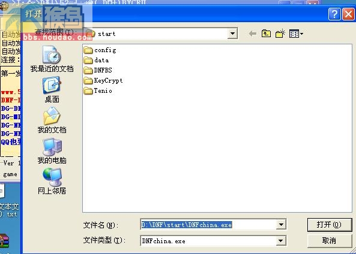Screen dimensions: 356x254
Task: Create a new folder icon
Action: pyautogui.click(x=280, y=34)
